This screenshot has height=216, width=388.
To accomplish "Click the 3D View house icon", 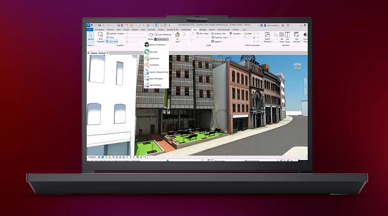I will [x=177, y=35].
